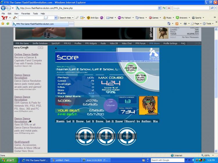Click the Refresh page icon
The width and height of the screenshot is (218, 163).
coord(164,8)
